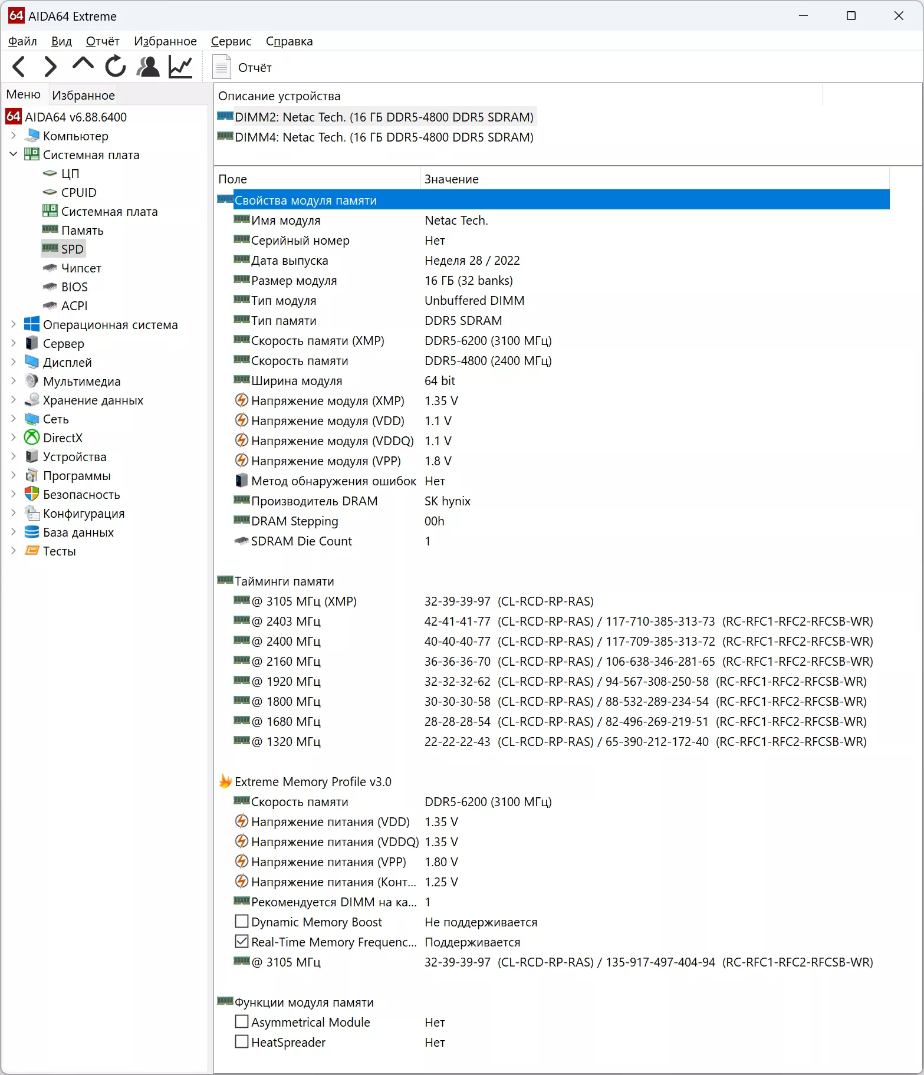Click the @ 2403 МГц timing row
924x1075 pixels.
(553, 621)
